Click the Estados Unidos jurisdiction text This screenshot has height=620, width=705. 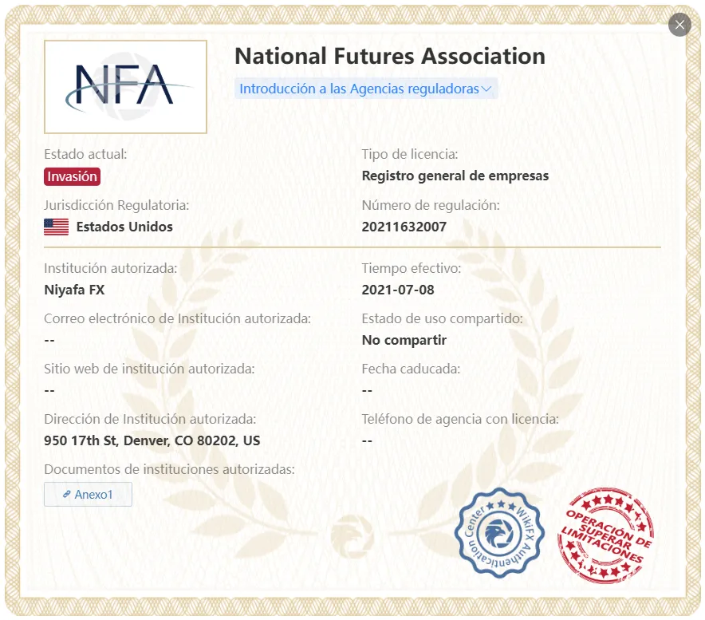point(124,227)
